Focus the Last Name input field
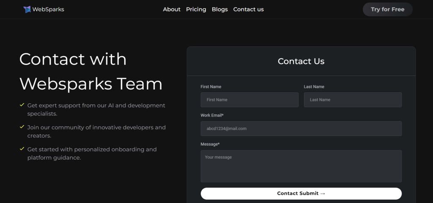This screenshot has height=203, width=433. [x=353, y=100]
